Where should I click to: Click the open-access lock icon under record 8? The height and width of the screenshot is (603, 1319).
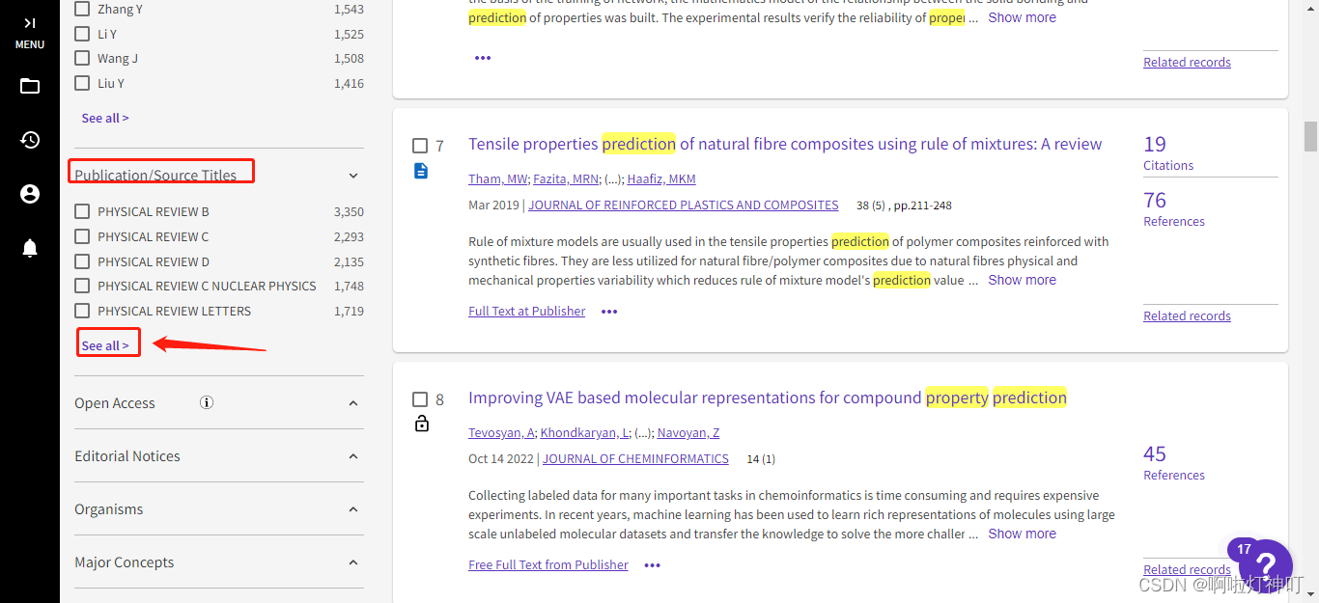[x=421, y=424]
